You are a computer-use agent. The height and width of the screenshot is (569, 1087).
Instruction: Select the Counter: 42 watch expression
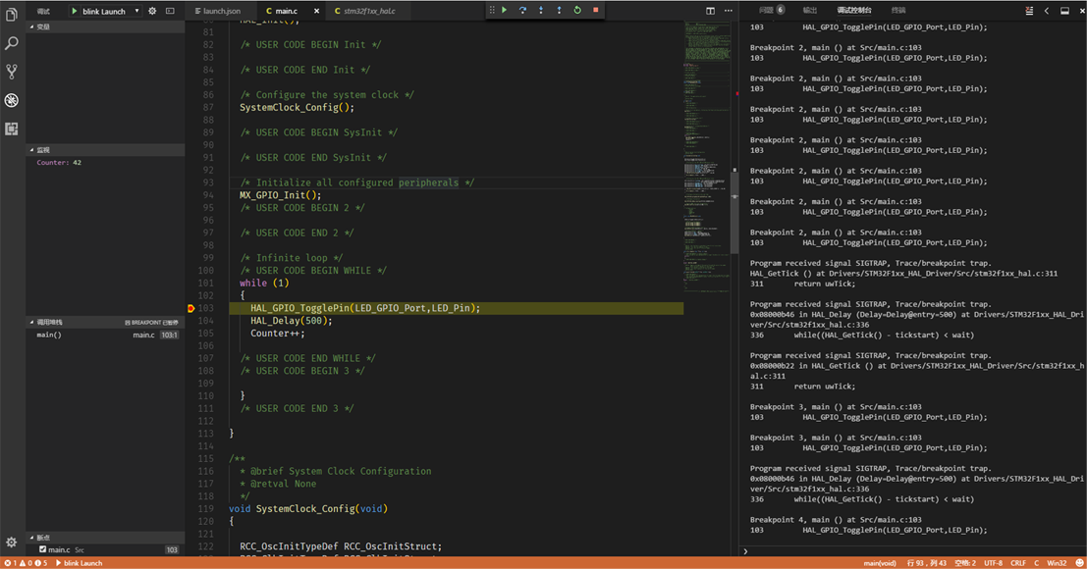(105, 163)
